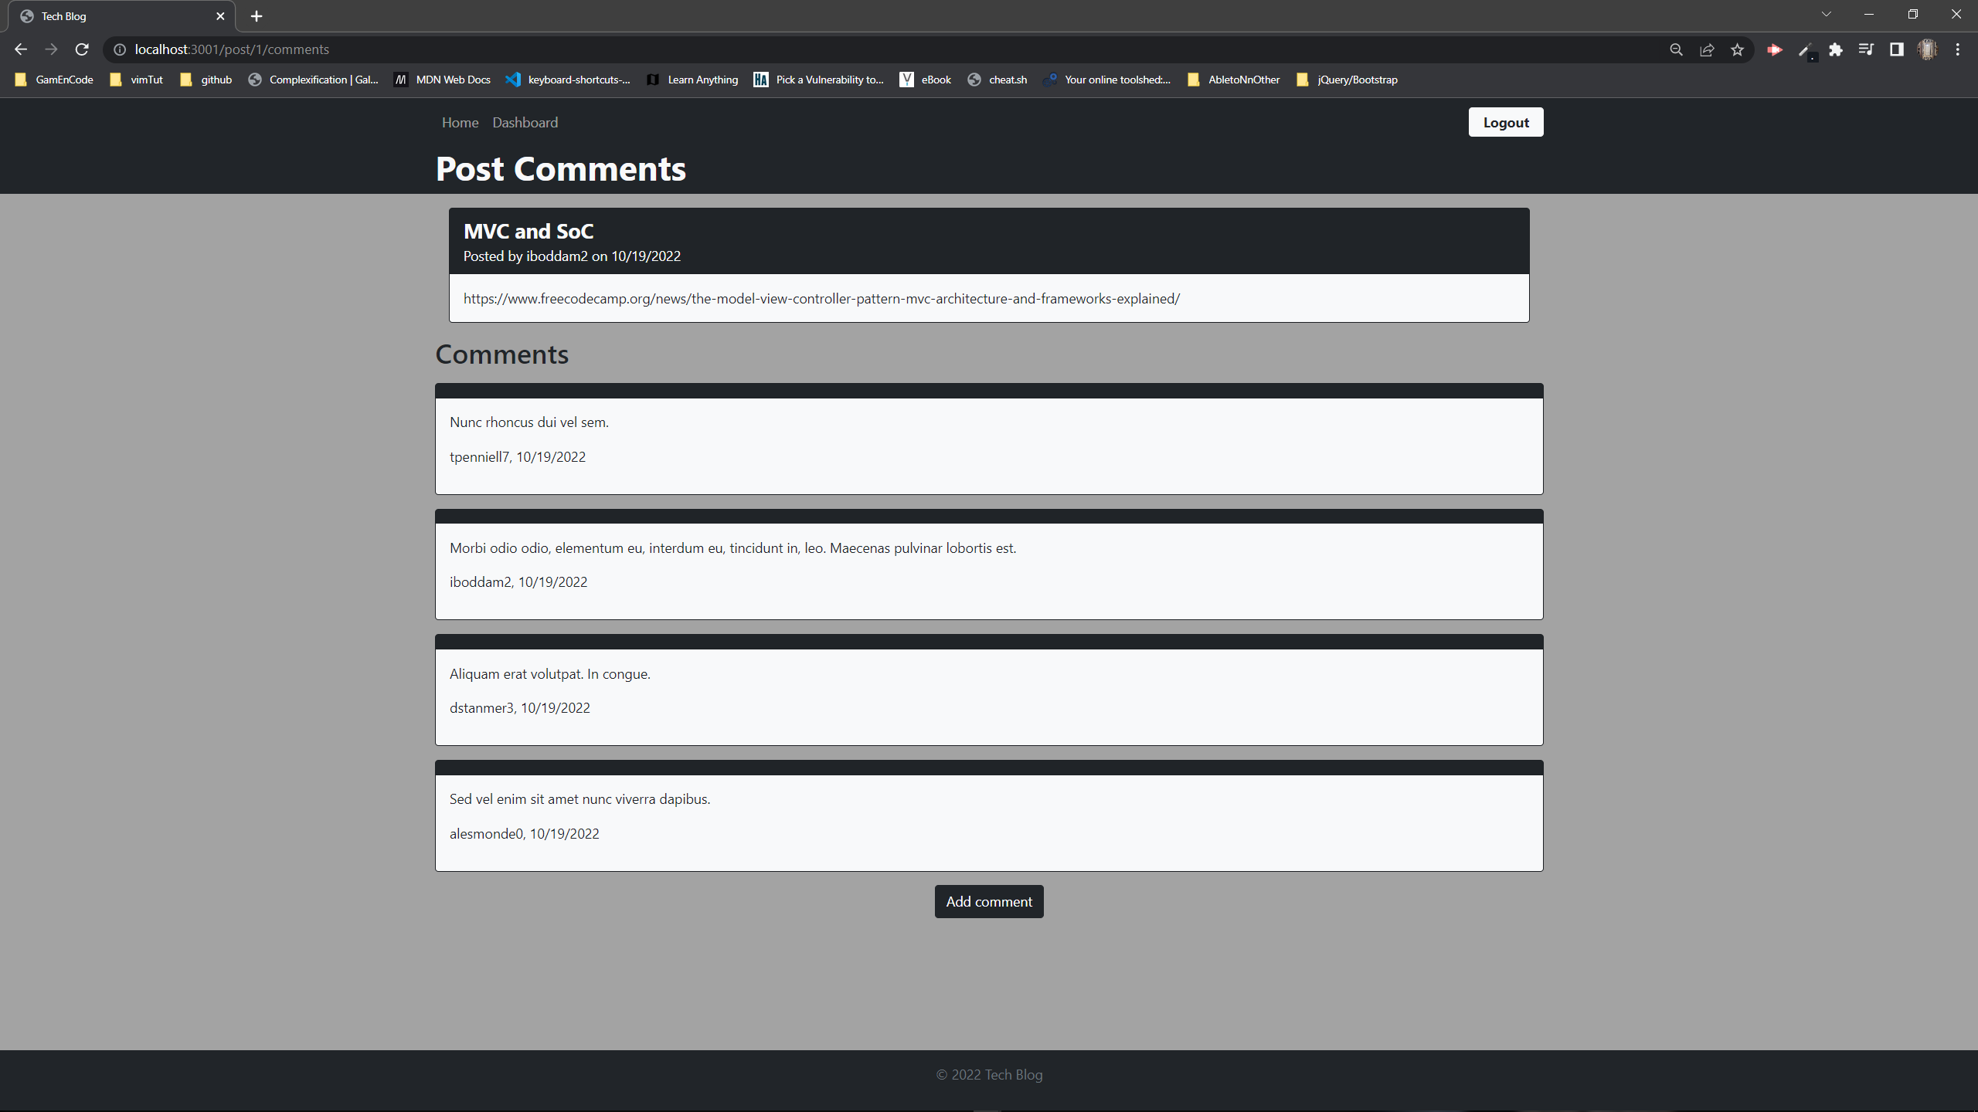Go to the Home nav link
Screen dimensions: 1978x1112
460,123
